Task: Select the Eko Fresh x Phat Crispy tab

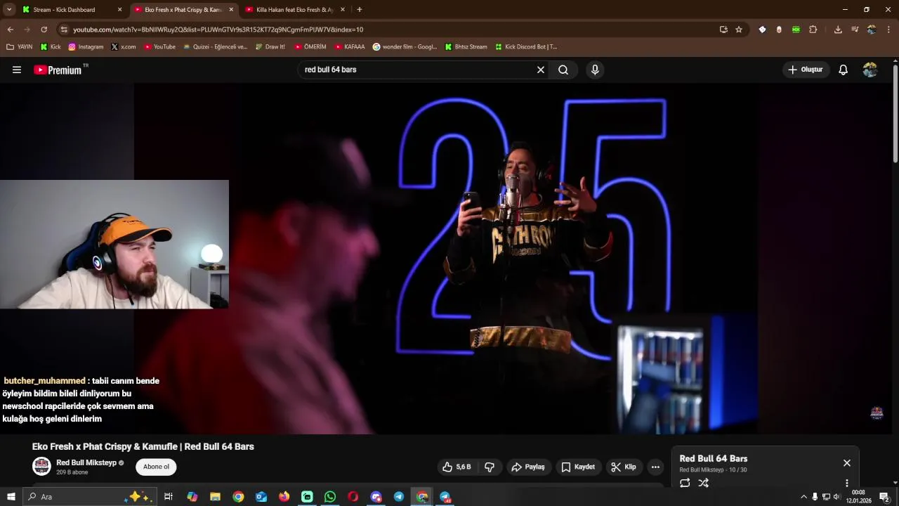Action: pos(183,10)
